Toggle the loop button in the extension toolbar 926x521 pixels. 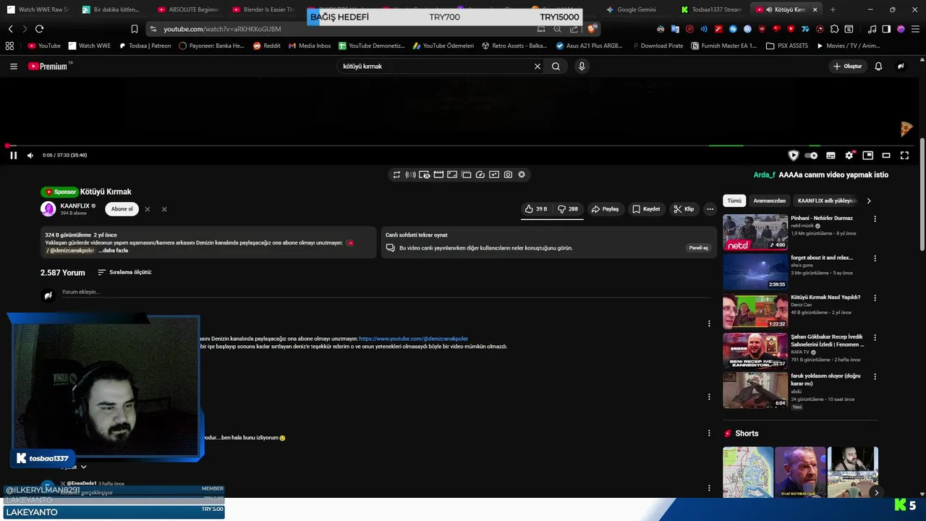tap(396, 174)
